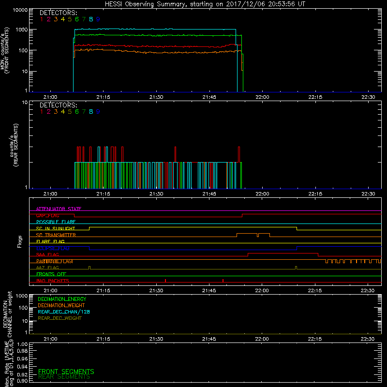387x387 pixels.
Task: Click 21:15 tick under rear segments plot
Action: coord(103,194)
